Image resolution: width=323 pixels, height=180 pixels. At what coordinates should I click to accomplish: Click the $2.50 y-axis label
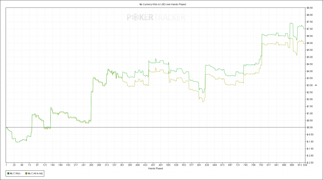pyautogui.click(x=310, y=92)
